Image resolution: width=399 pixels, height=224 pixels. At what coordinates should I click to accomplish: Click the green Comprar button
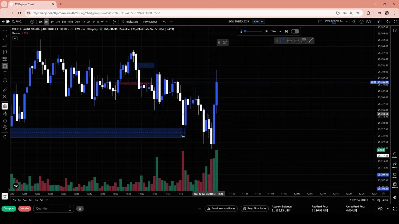pyautogui.click(x=9, y=208)
